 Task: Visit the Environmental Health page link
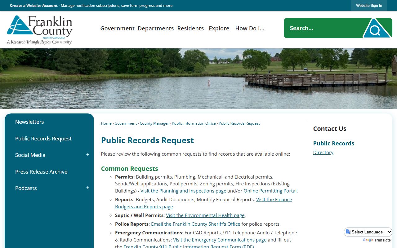(x=205, y=215)
